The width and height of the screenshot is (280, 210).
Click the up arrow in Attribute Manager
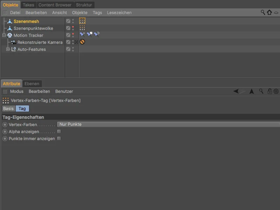252,91
